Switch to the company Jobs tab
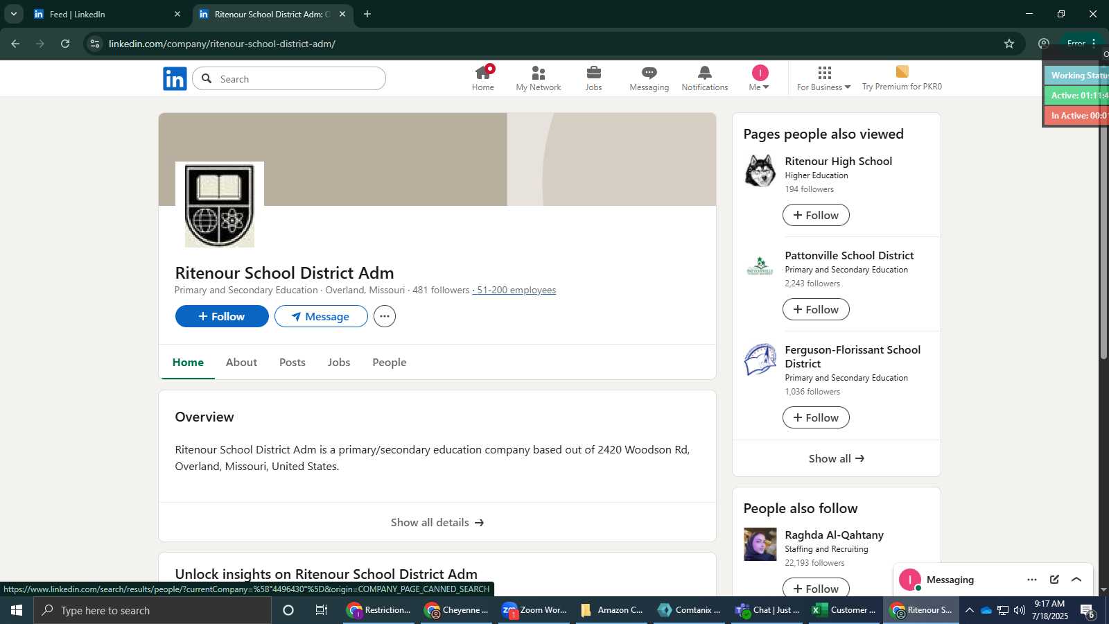The width and height of the screenshot is (1109, 624). (x=339, y=362)
